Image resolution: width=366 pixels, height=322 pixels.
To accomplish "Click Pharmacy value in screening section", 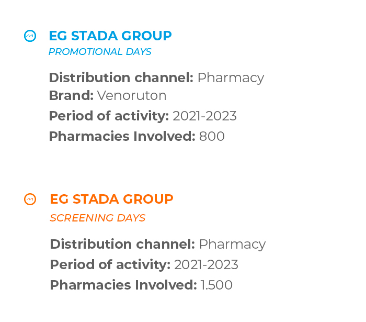I will coord(233,245).
